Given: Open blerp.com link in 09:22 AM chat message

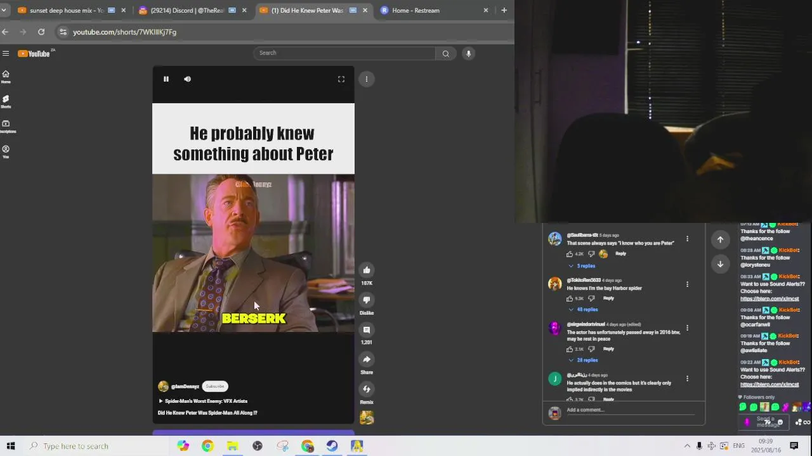Looking at the screenshot, I should pyautogui.click(x=769, y=384).
